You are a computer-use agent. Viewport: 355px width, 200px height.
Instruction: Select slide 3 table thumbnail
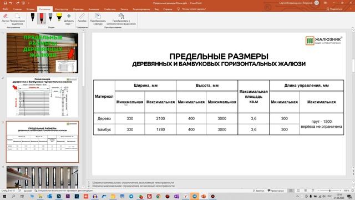[x=42, y=142]
